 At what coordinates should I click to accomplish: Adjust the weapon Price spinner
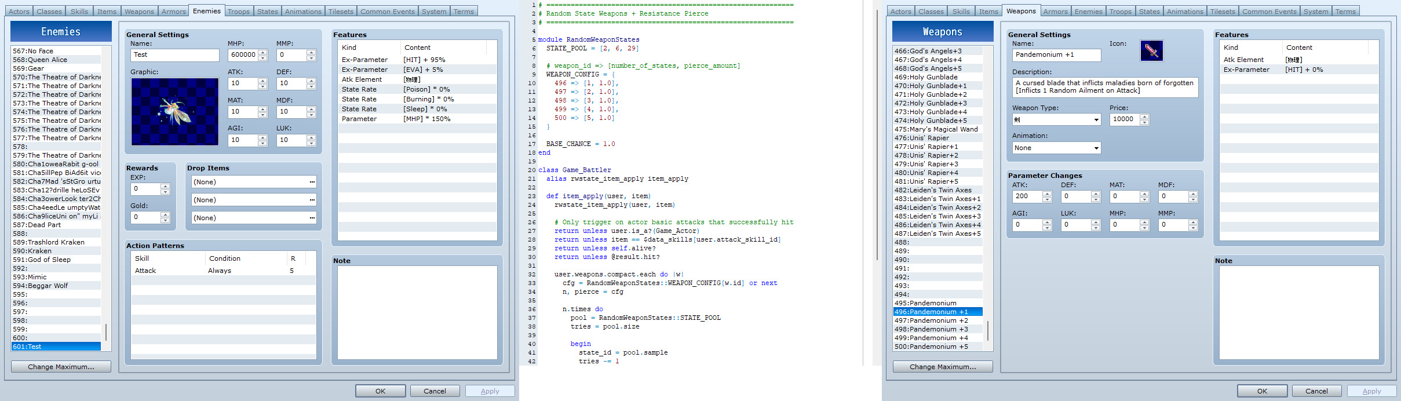pos(1144,119)
